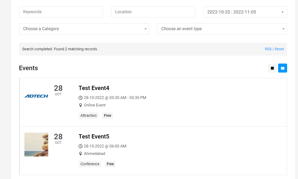Viewport: 298px width, 179px height.
Task: Open the Test Event5 title
Action: 94,137
